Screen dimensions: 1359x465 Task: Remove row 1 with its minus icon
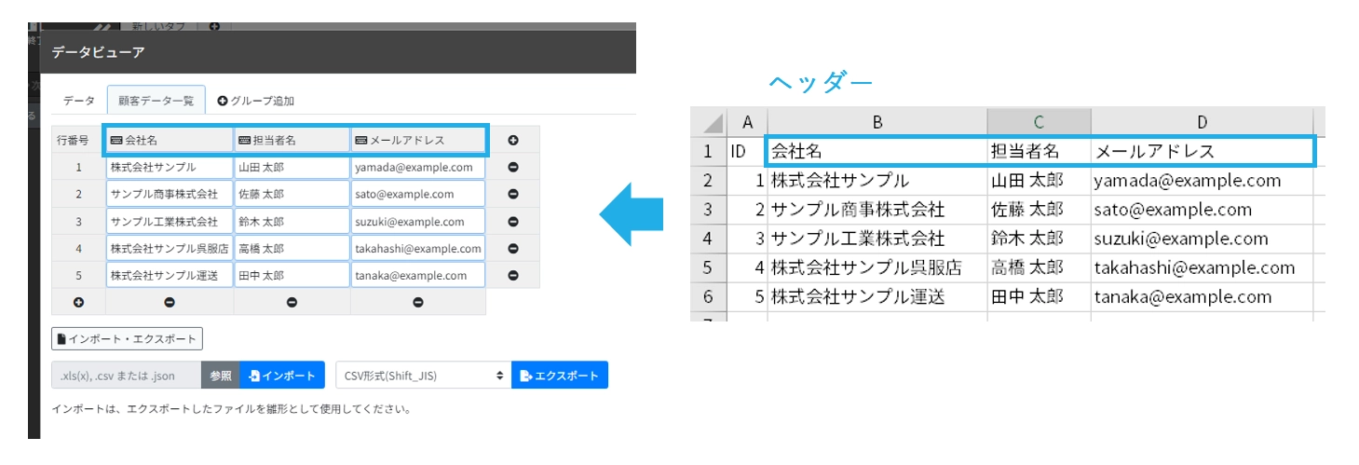pyautogui.click(x=512, y=168)
